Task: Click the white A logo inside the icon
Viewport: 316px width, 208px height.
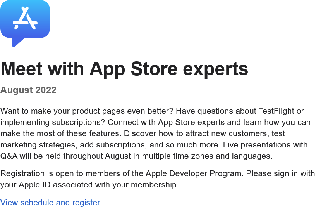Action: point(25,18)
